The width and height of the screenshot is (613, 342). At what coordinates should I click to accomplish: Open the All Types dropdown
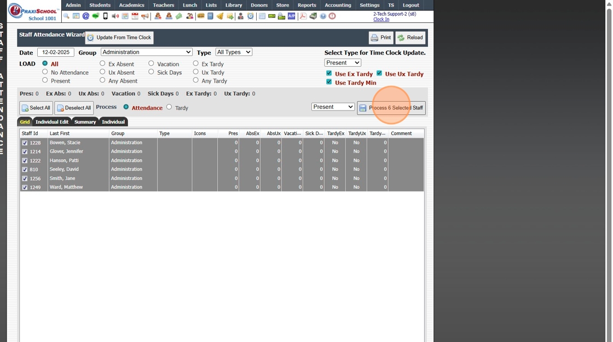[234, 52]
